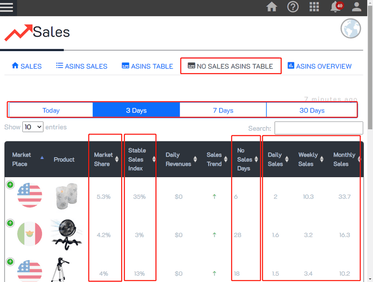The image size is (373, 282).
Task: Select the Today range button
Action: coord(50,110)
